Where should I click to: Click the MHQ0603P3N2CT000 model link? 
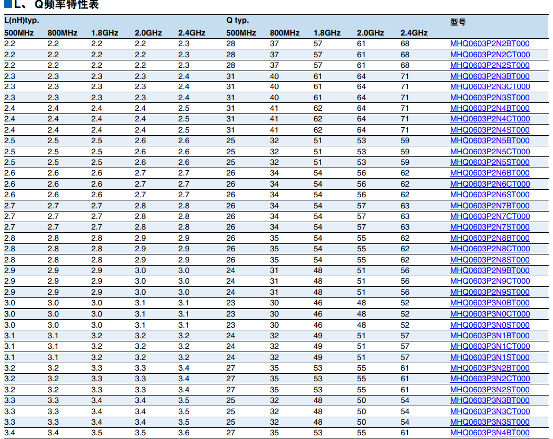490,379
